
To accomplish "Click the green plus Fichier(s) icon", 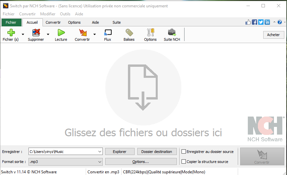I will [11, 33].
